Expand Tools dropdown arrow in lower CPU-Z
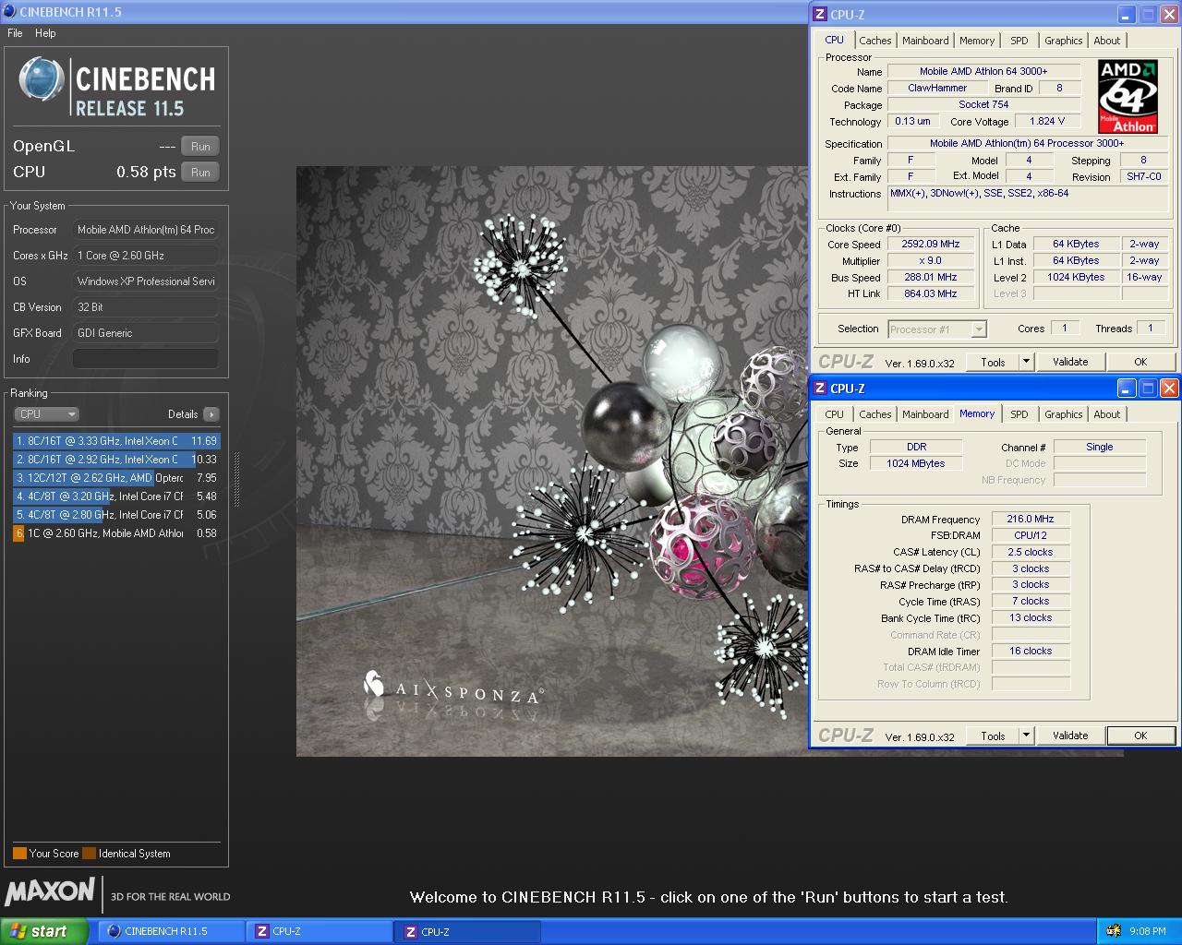 click(x=1026, y=736)
